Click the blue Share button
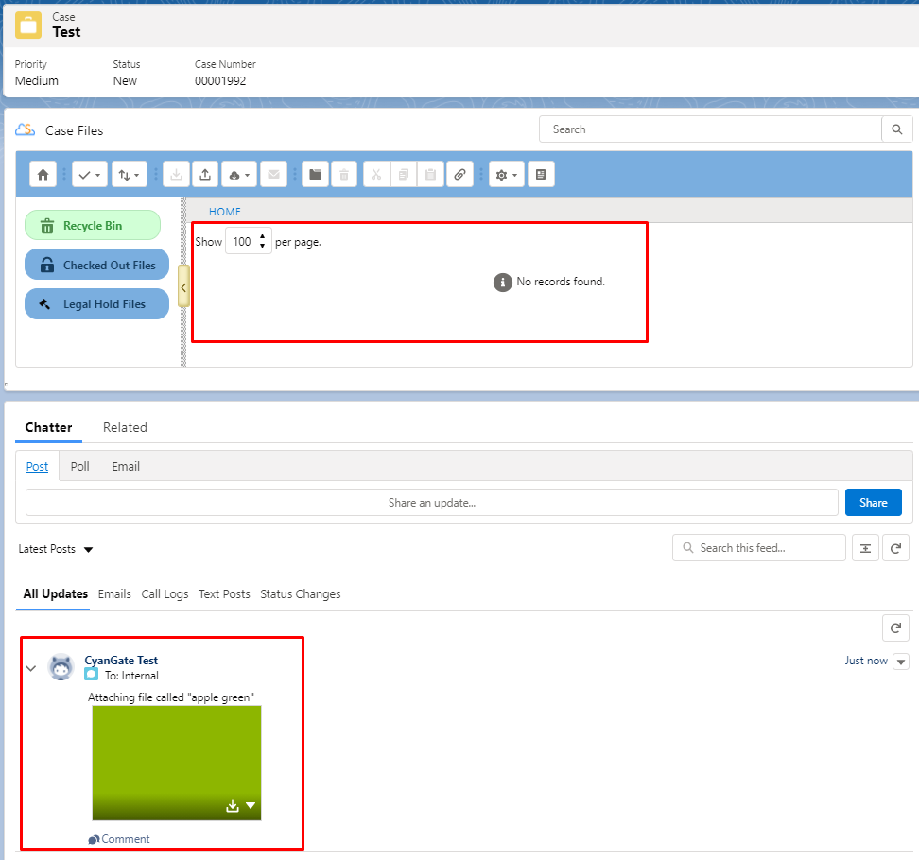 click(873, 503)
